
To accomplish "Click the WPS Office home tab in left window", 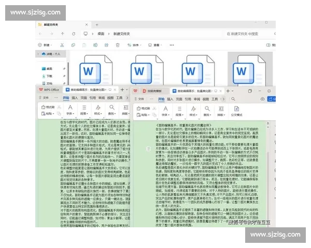I will pyautogui.click(x=50, y=90).
